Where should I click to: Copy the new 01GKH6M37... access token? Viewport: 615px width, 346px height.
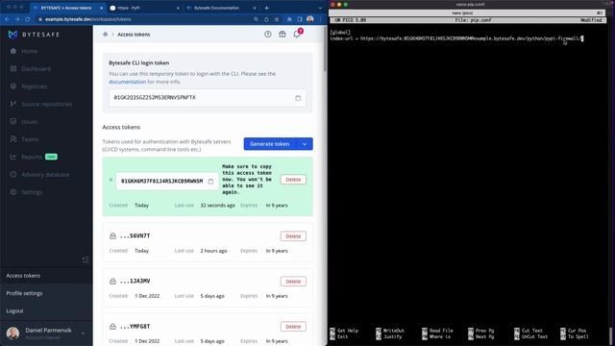click(x=211, y=182)
